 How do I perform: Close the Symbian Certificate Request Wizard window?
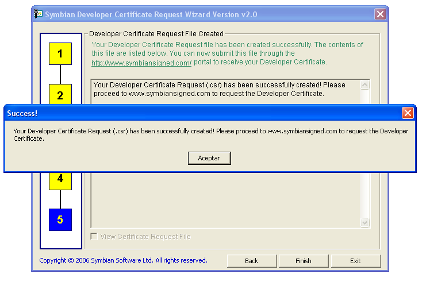pyautogui.click(x=380, y=14)
